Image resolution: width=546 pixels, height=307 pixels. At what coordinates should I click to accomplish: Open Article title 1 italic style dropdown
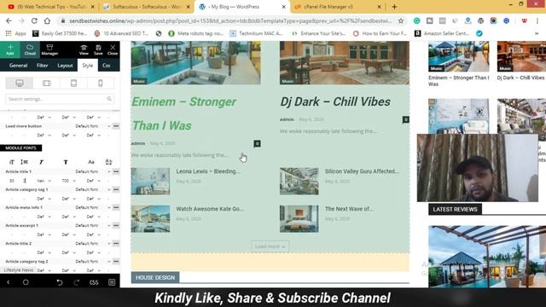click(x=44, y=181)
